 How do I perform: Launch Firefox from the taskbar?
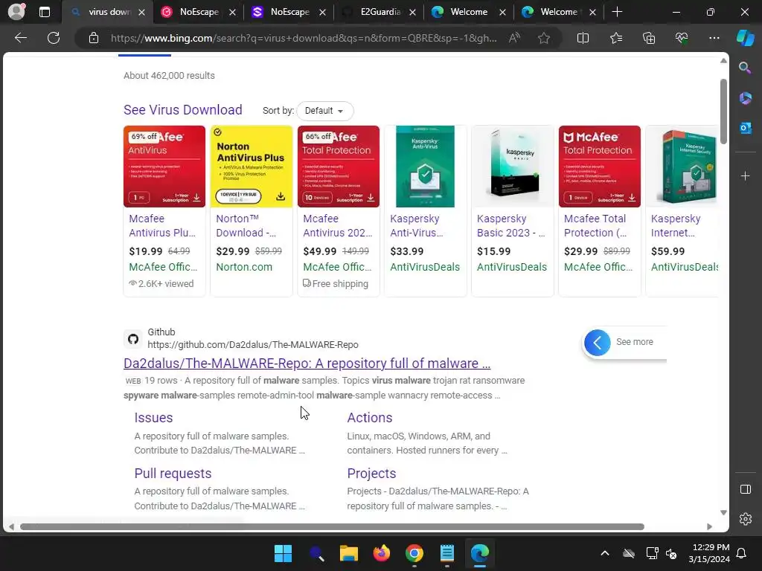(x=382, y=553)
